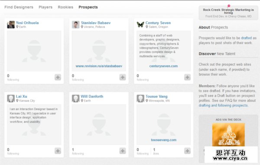This screenshot has width=260, height=165.
Task: Visit tousuevang.com website link
Action: pos(163,140)
